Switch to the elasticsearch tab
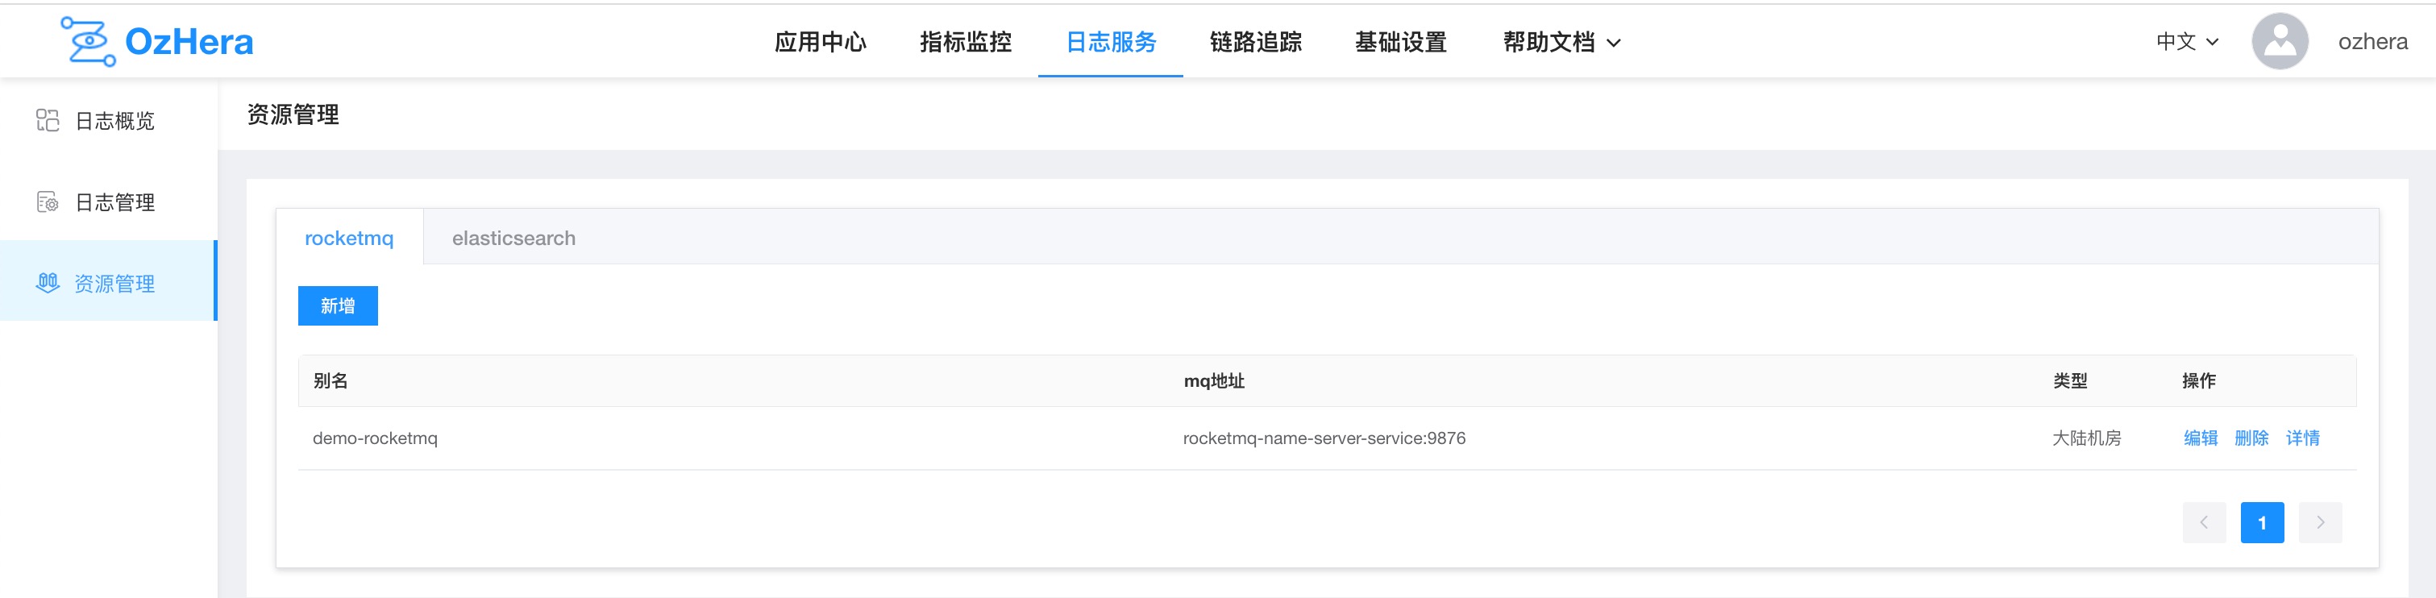The image size is (2436, 598). tap(513, 238)
